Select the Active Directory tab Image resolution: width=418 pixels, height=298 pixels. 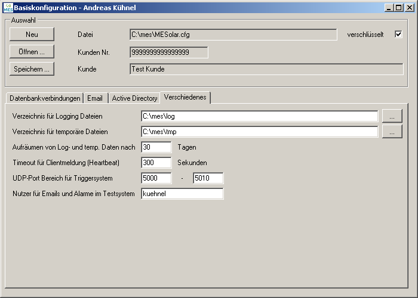tap(134, 98)
